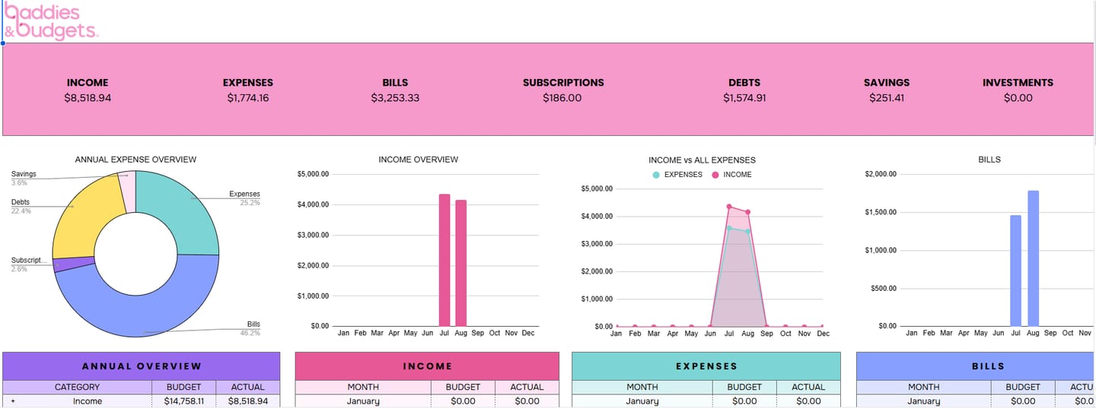Click EXPENSES heading in pink summary banner
Viewport: 1096px width, 408px height.
click(247, 83)
